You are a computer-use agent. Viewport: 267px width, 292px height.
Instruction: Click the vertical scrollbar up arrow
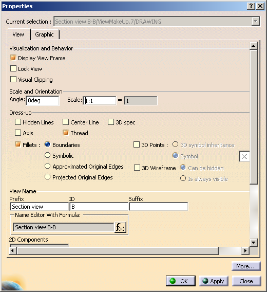click(x=254, y=46)
